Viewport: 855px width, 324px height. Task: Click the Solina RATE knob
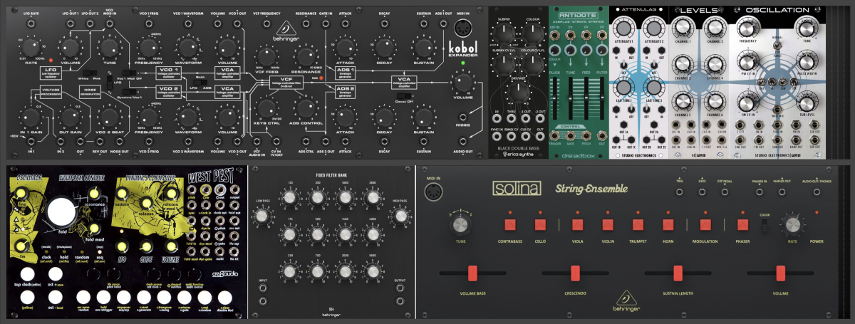(792, 226)
